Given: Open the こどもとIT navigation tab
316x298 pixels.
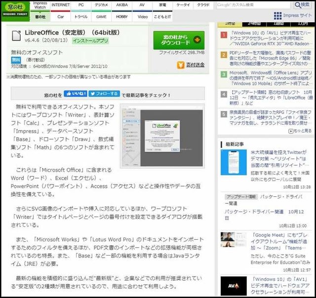Looking at the screenshot, I should click(x=162, y=17).
